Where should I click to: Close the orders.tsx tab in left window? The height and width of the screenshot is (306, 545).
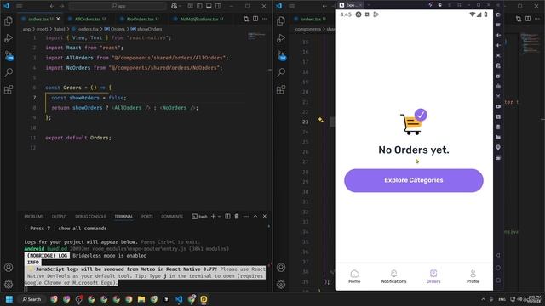[x=59, y=19]
